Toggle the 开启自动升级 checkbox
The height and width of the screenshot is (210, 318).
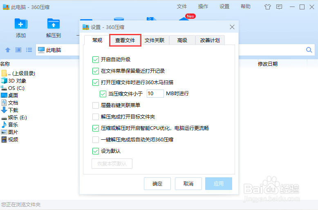pos(96,60)
